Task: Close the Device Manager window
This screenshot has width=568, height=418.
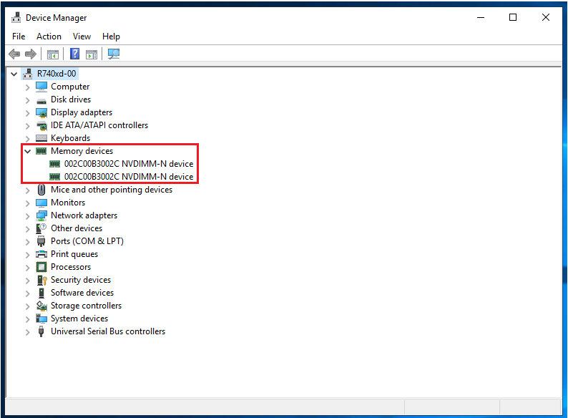Action: pyautogui.click(x=546, y=17)
